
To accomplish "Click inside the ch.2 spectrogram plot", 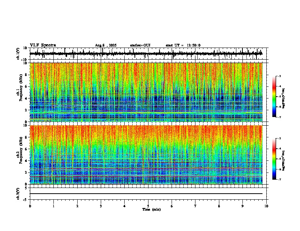I will pyautogui.click(x=146, y=155).
